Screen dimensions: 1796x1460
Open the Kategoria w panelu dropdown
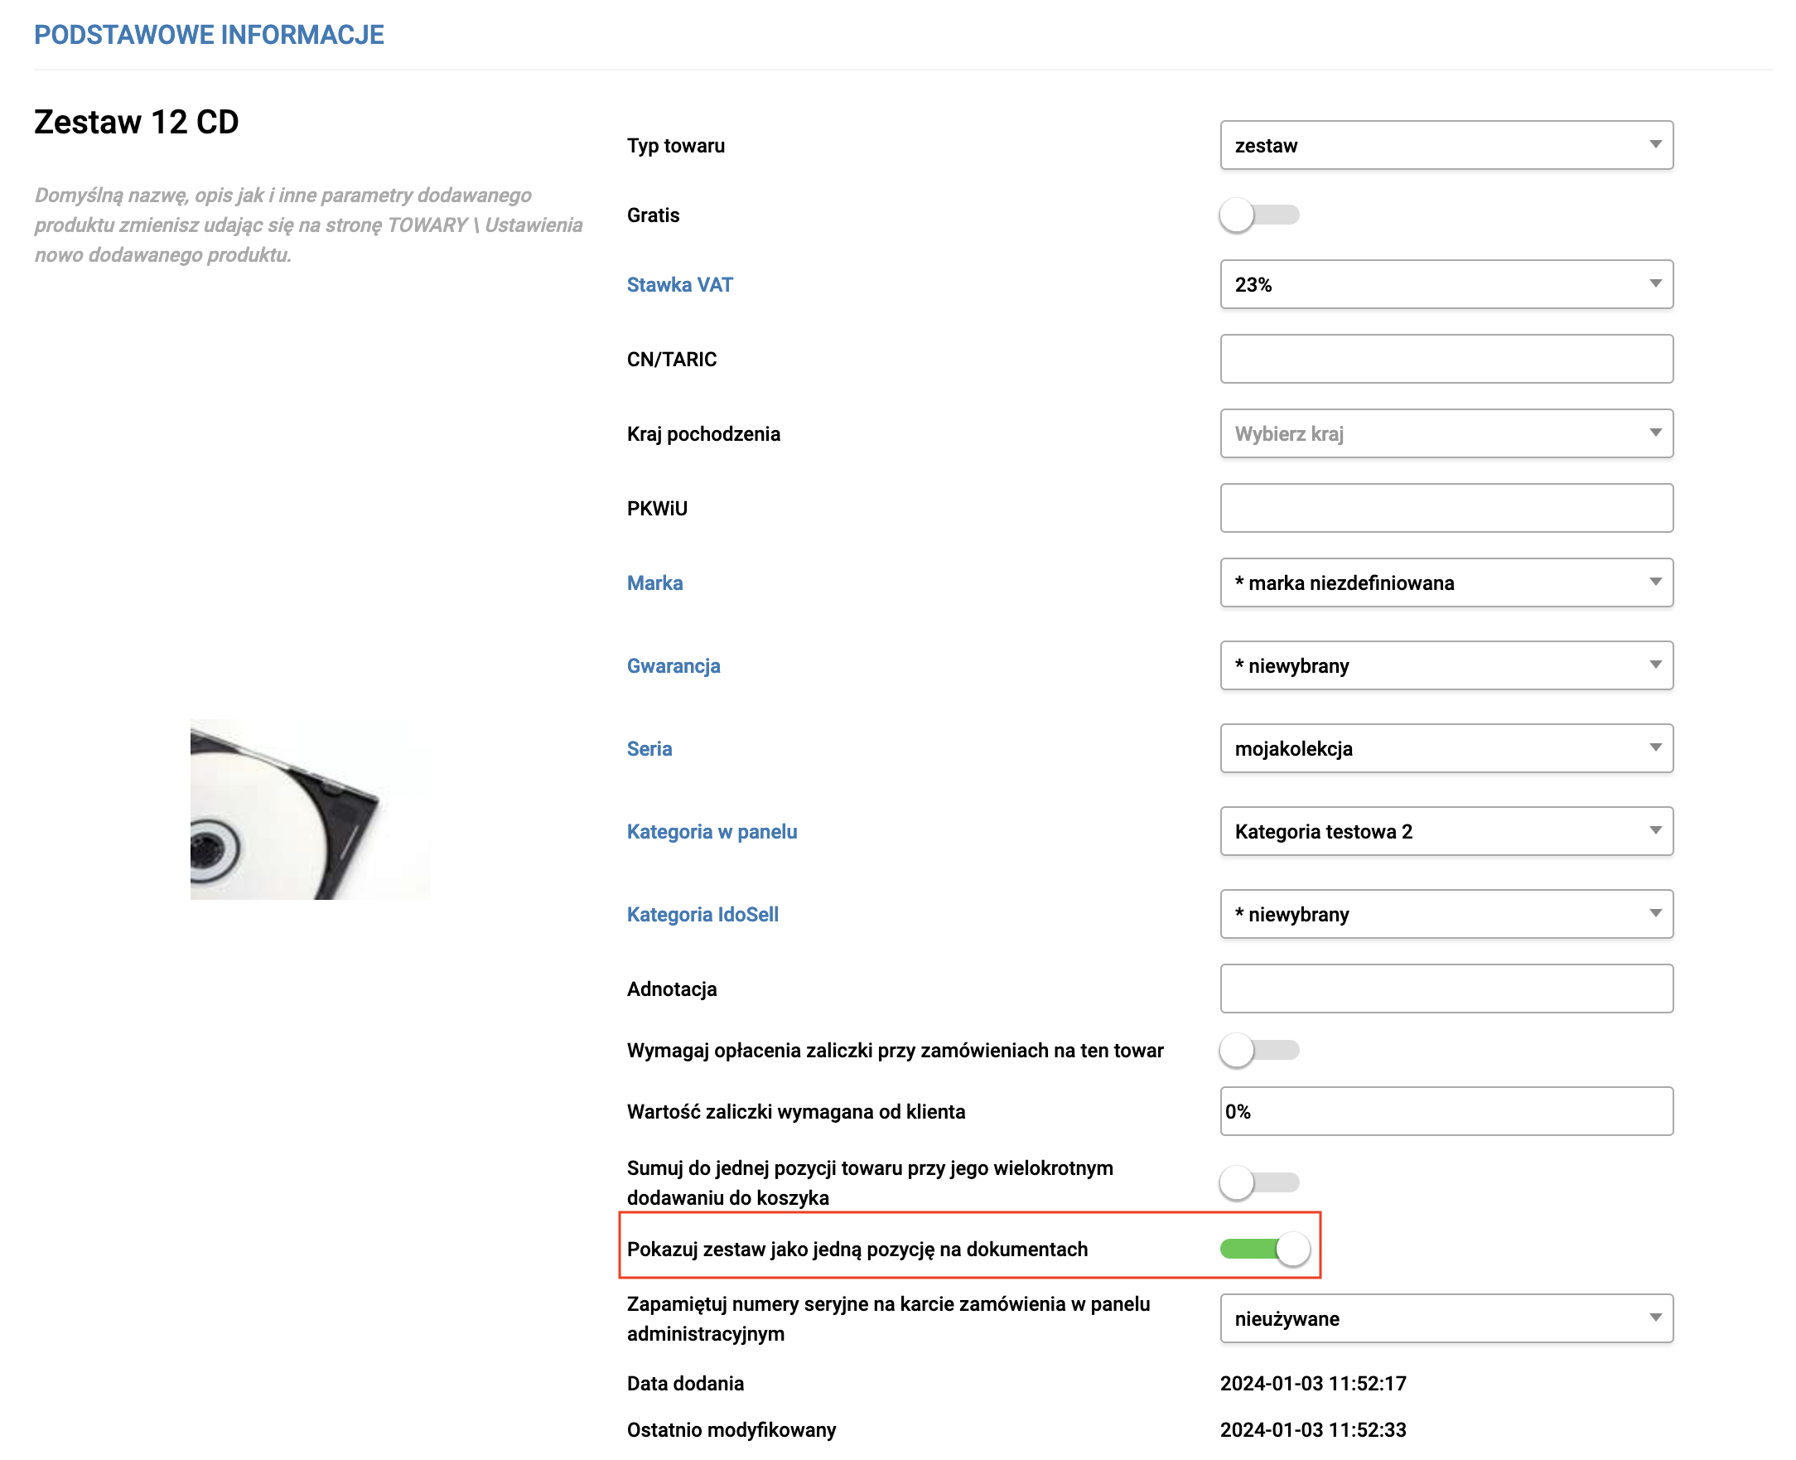click(x=1446, y=832)
